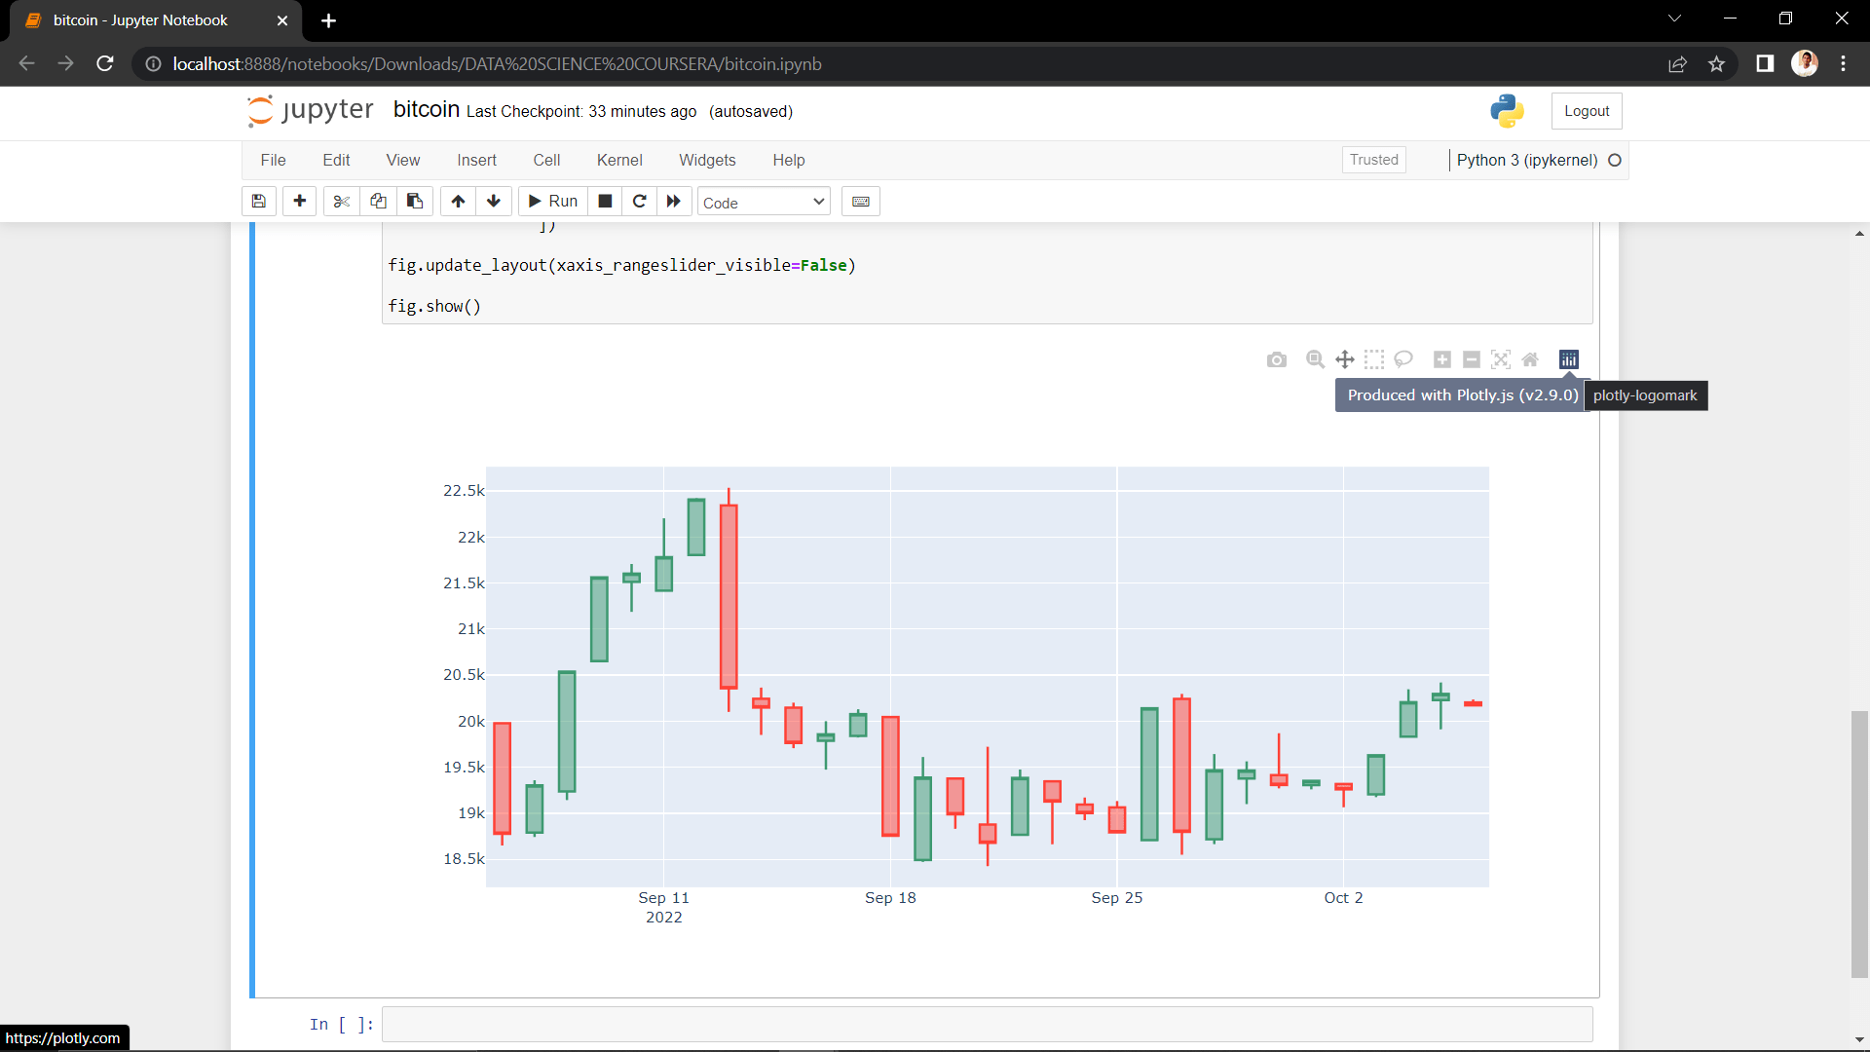
Task: Zoom in on the candlestick chart
Action: (1442, 359)
